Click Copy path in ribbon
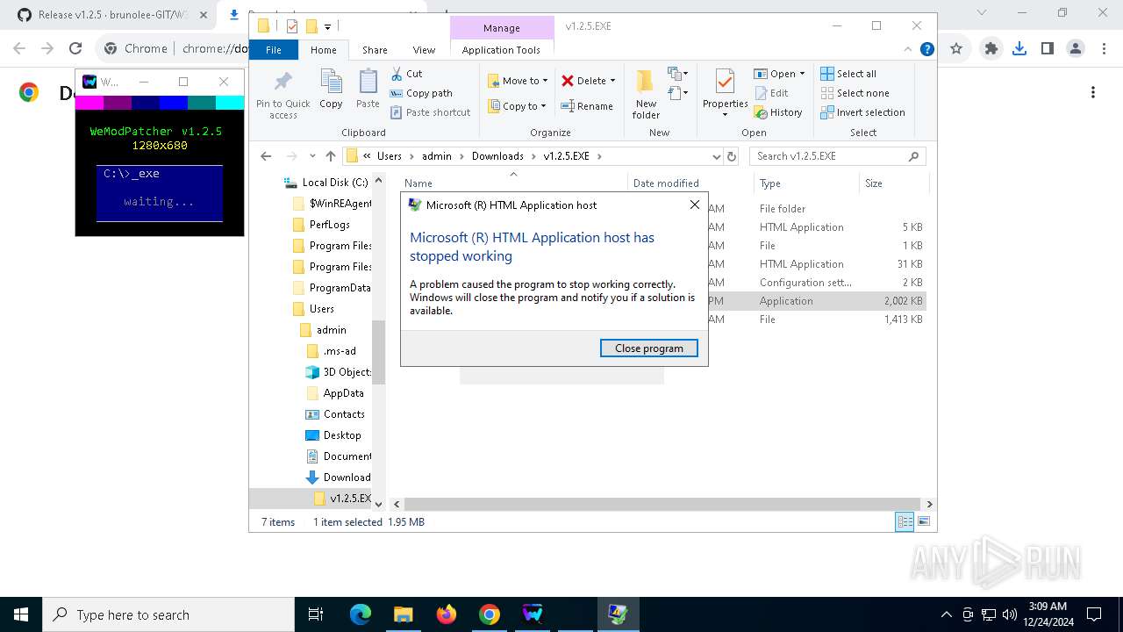 tap(421, 93)
